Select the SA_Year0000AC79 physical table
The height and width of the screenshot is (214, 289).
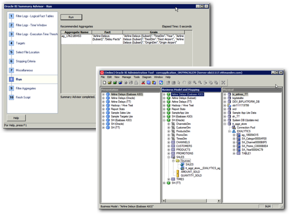pyautogui.click(x=252, y=149)
